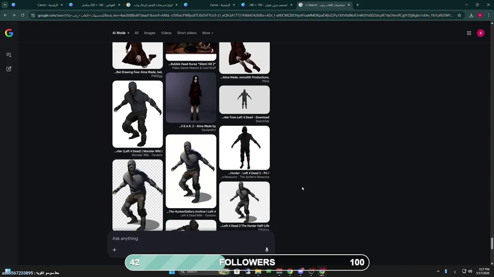Close the القوانين 160 × 320 tab
The width and height of the screenshot is (494, 277).
(119, 5)
